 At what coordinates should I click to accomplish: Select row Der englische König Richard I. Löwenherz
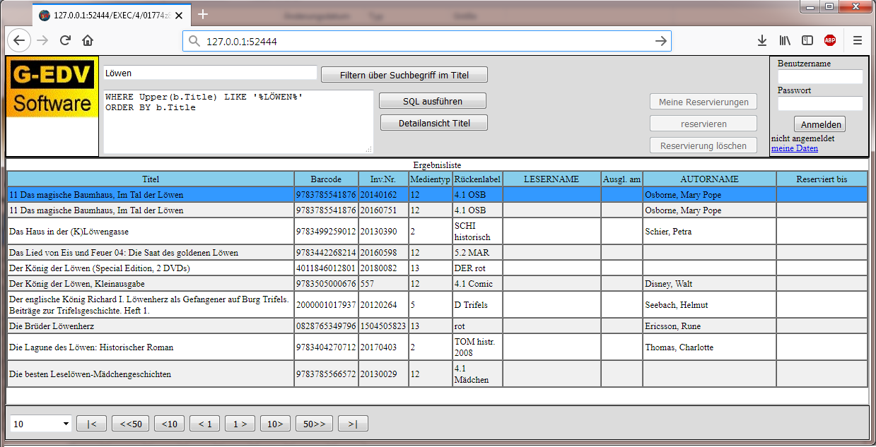437,304
